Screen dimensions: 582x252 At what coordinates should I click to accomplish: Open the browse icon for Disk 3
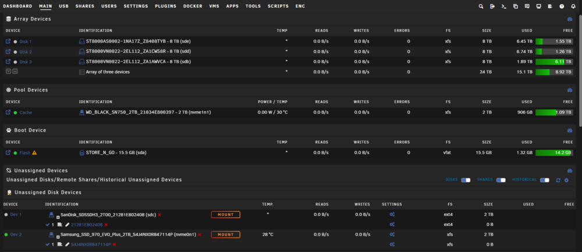point(8,62)
